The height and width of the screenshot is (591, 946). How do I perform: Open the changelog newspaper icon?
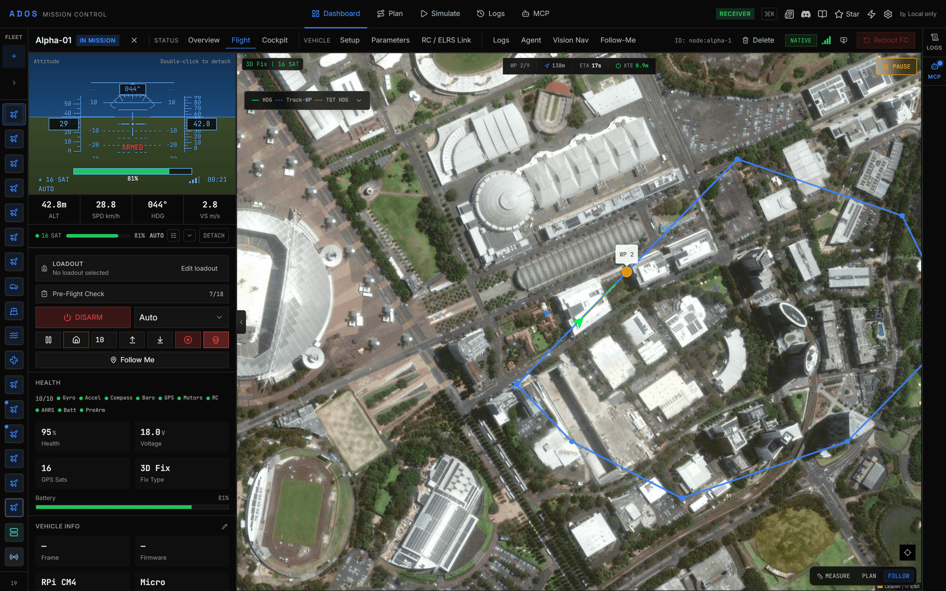pyautogui.click(x=789, y=14)
